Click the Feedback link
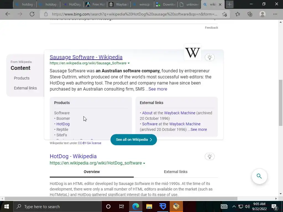The image size is (283, 212). pos(211,28)
